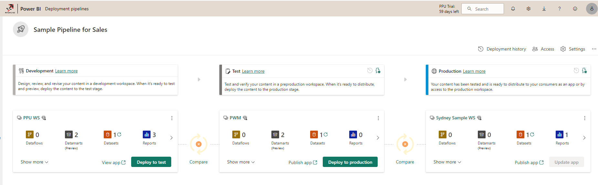The image size is (598, 185).
Task: Click the feedback smiley face icon
Action: pos(575,9)
